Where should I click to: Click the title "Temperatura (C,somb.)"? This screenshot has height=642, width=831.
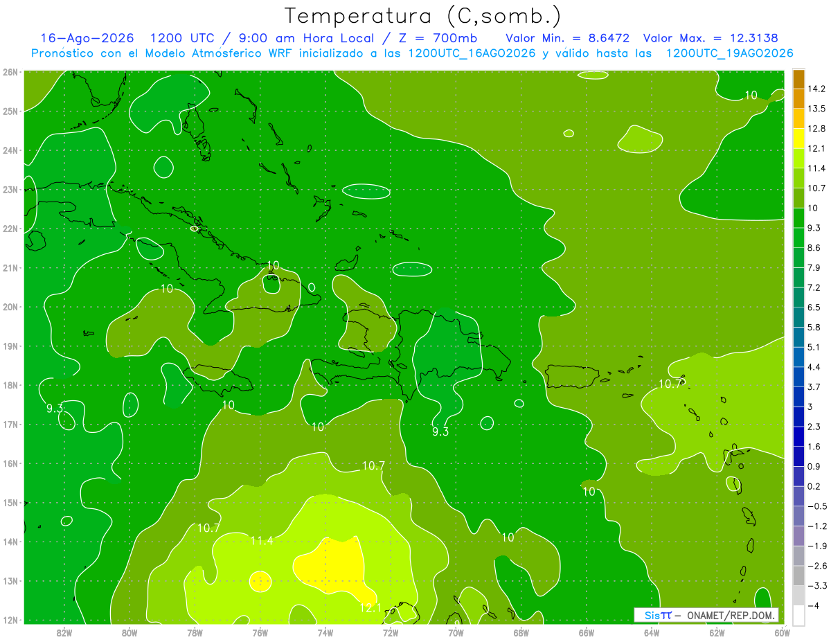point(423,16)
